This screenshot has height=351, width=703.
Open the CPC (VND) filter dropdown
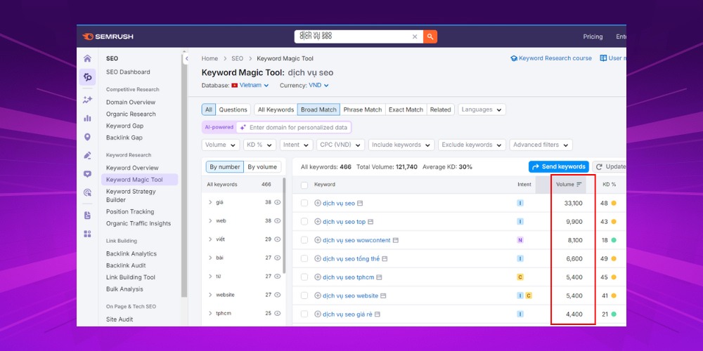click(340, 145)
